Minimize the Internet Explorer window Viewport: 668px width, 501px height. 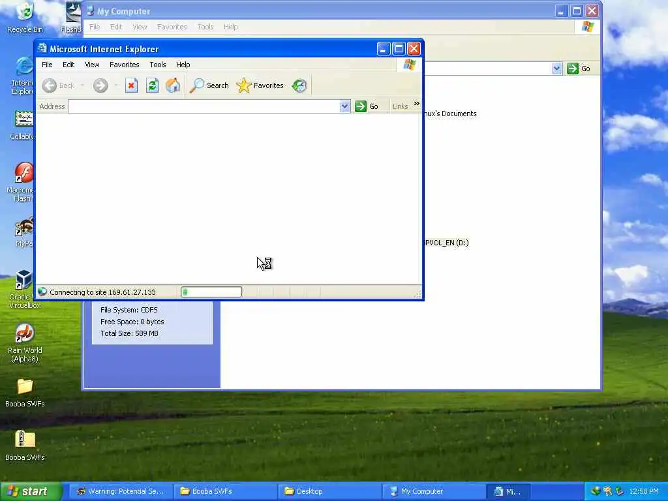(x=383, y=48)
